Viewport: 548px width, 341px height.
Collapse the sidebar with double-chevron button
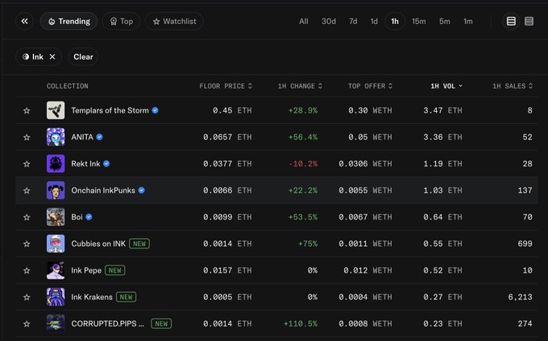click(x=24, y=21)
